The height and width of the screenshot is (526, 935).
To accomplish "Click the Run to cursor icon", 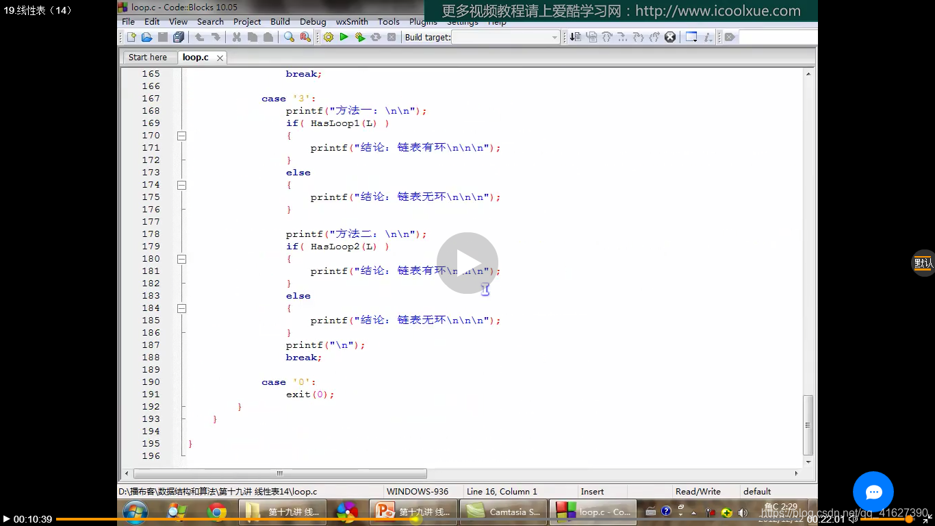I will 591,37.
